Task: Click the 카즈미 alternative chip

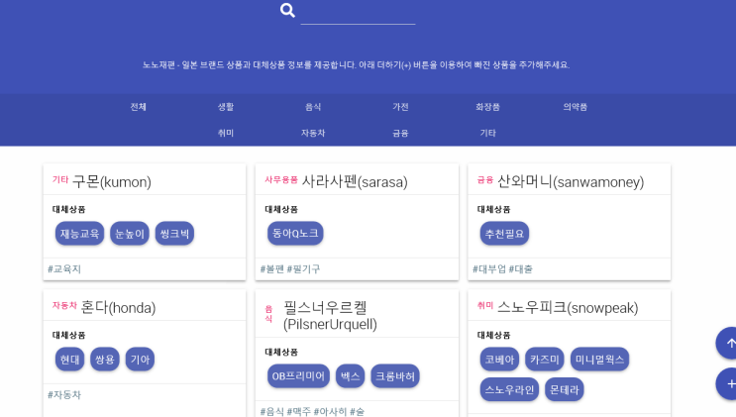Action: (545, 360)
